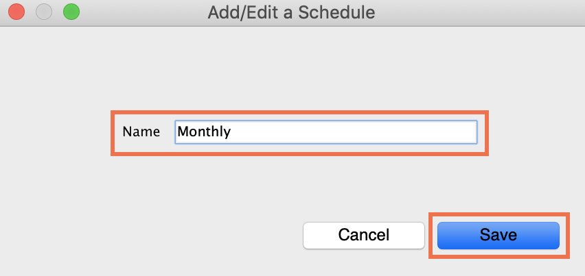Place cursor in the Monthly text
Viewport: 585px width, 276px height.
pyautogui.click(x=204, y=131)
